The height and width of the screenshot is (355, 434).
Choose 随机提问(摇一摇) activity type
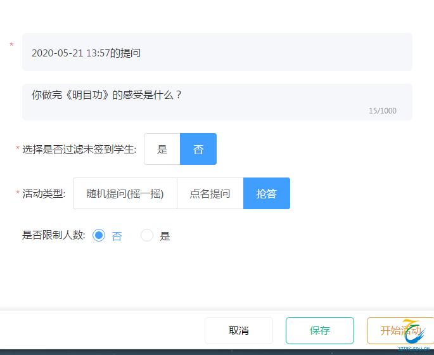click(x=125, y=194)
